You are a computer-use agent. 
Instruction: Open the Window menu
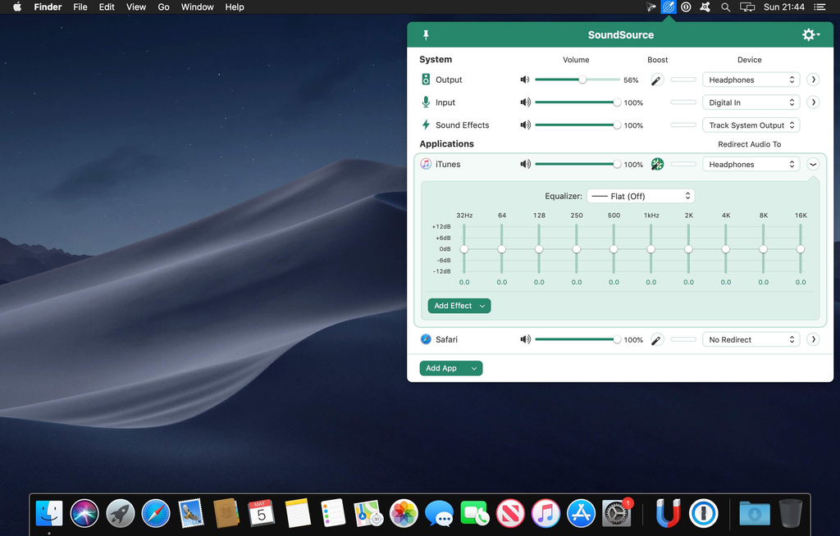click(197, 7)
